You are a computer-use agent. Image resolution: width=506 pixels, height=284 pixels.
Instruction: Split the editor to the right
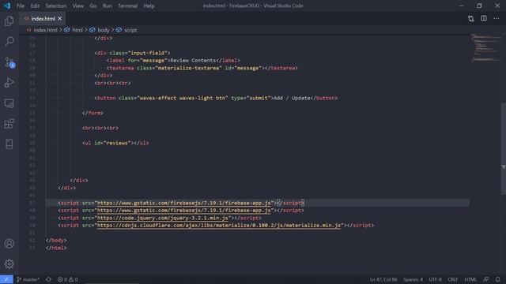(x=484, y=19)
